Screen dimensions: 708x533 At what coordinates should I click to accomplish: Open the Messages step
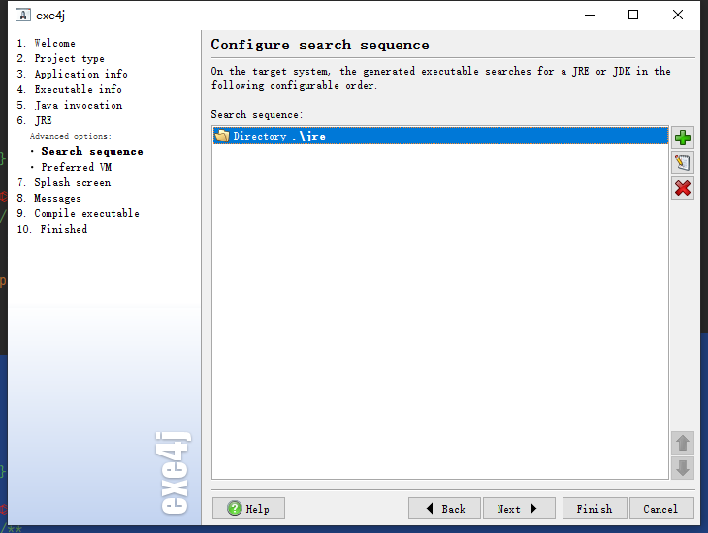click(x=57, y=198)
